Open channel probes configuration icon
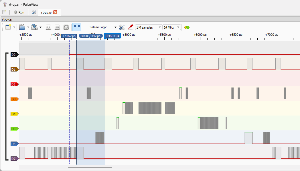 [x=131, y=27]
